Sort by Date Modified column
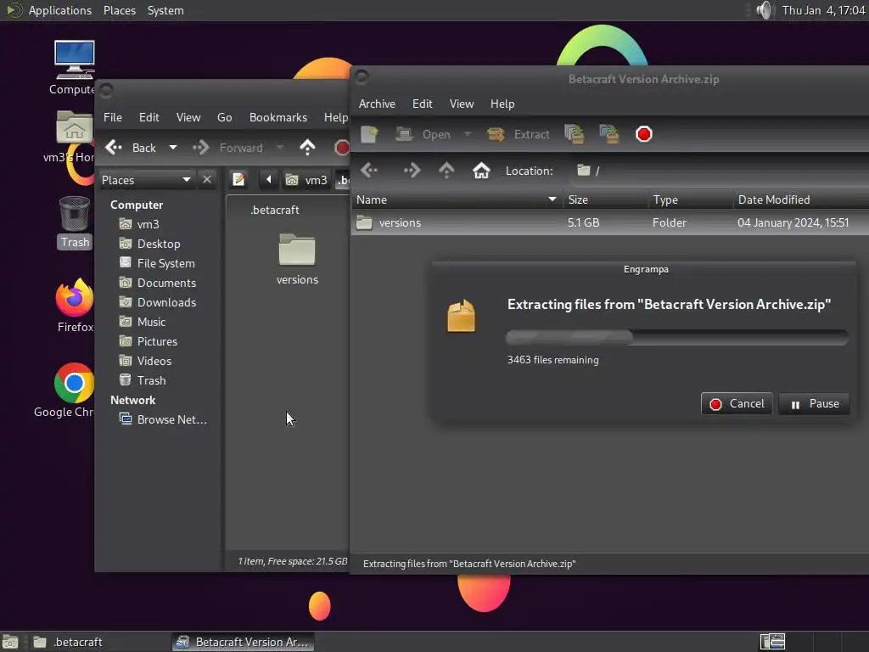This screenshot has height=652, width=869. (x=801, y=200)
